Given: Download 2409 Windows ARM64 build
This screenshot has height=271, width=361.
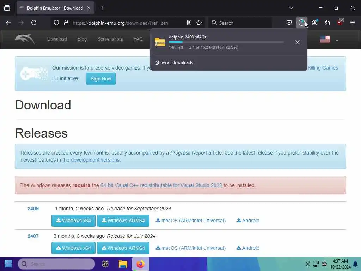Looking at the screenshot, I should tap(123, 221).
